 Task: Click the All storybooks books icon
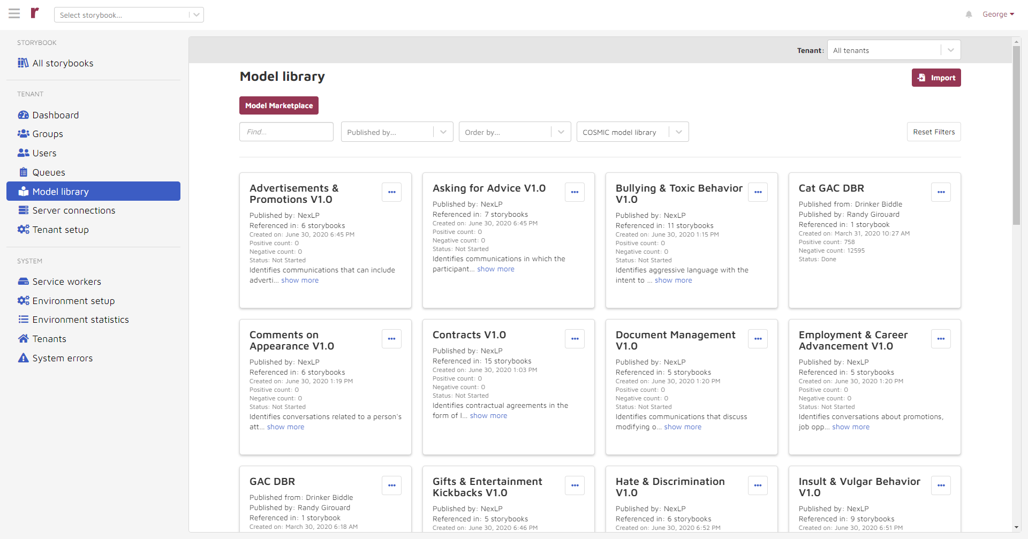click(x=23, y=63)
